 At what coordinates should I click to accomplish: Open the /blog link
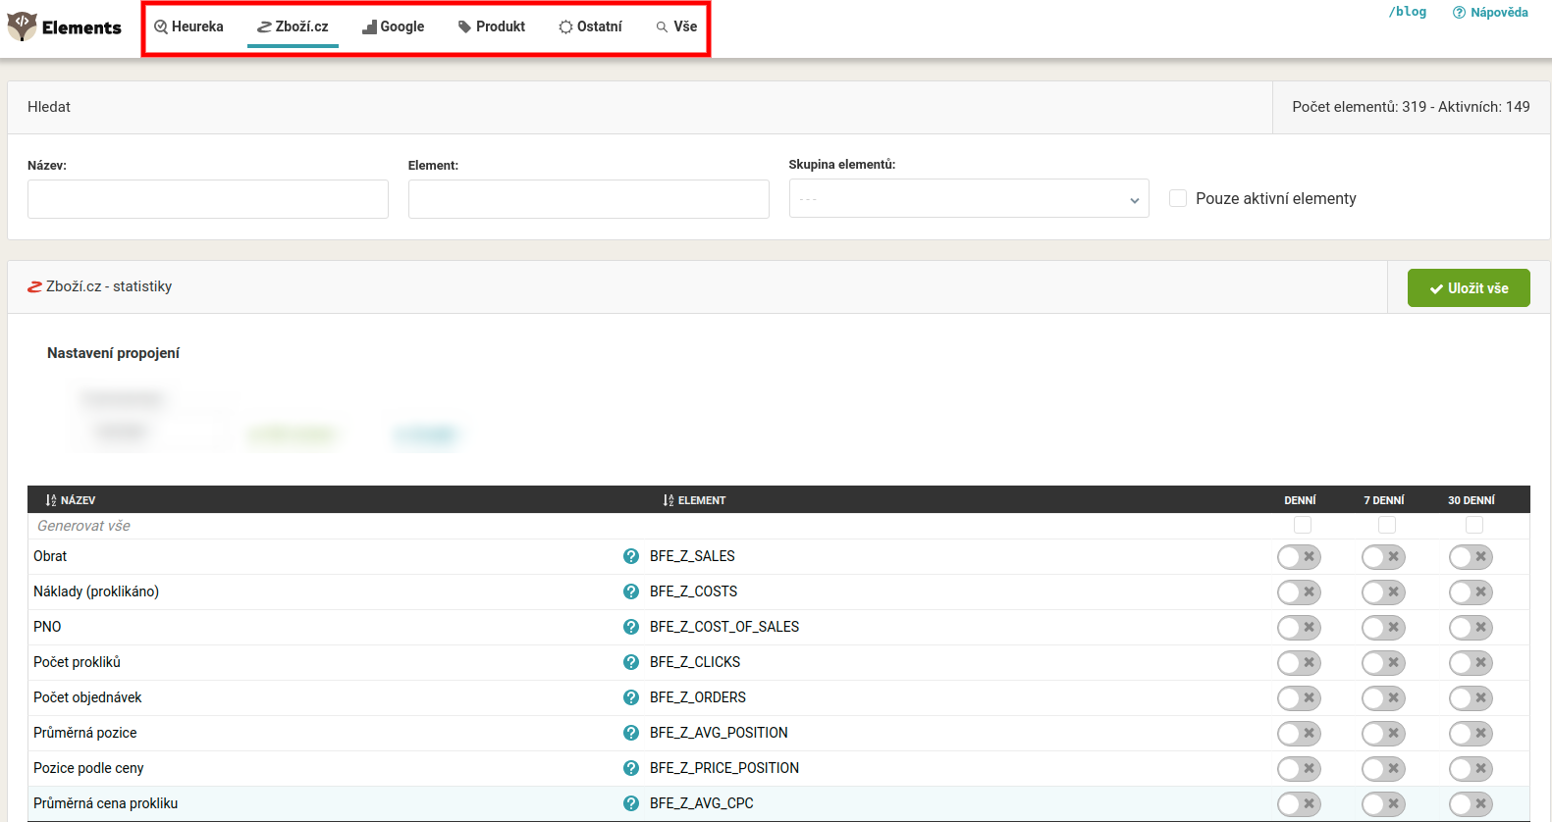tap(1408, 12)
